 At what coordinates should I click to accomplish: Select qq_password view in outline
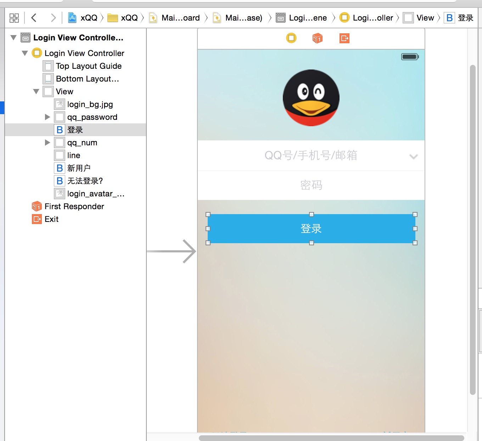(75, 117)
